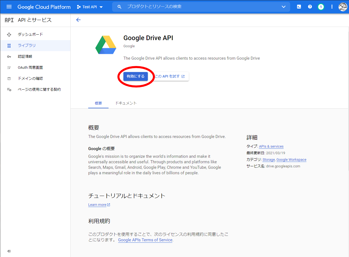Expand the search bar chevron arrow

coord(284,7)
